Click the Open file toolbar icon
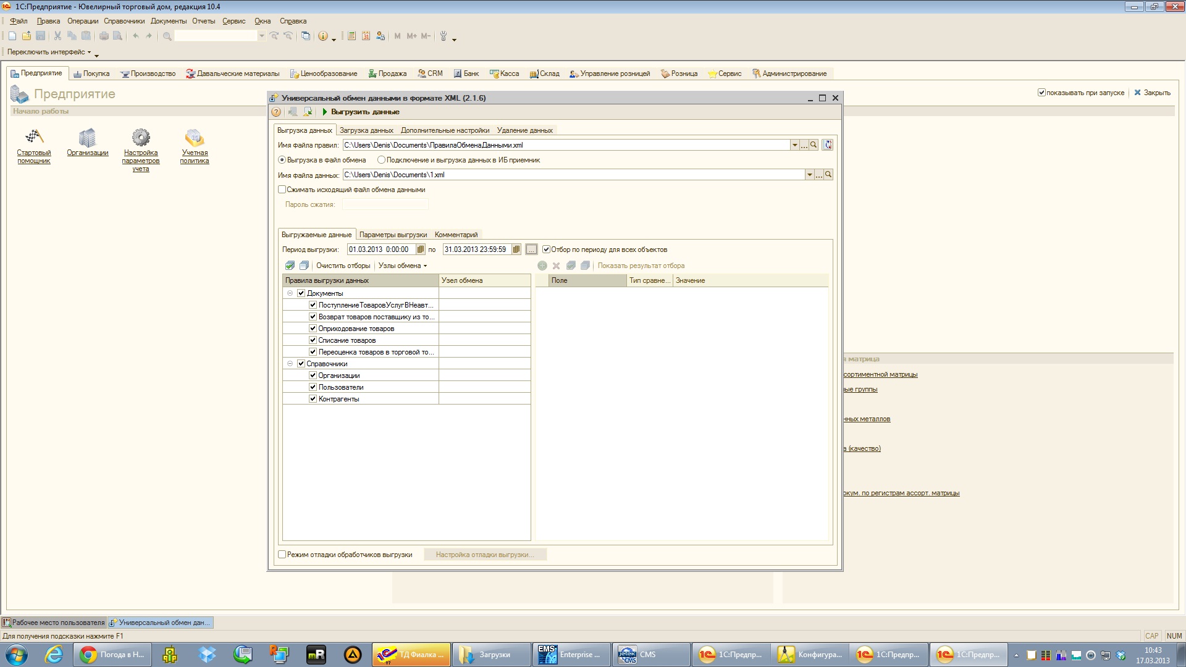This screenshot has width=1186, height=667. pos(27,36)
